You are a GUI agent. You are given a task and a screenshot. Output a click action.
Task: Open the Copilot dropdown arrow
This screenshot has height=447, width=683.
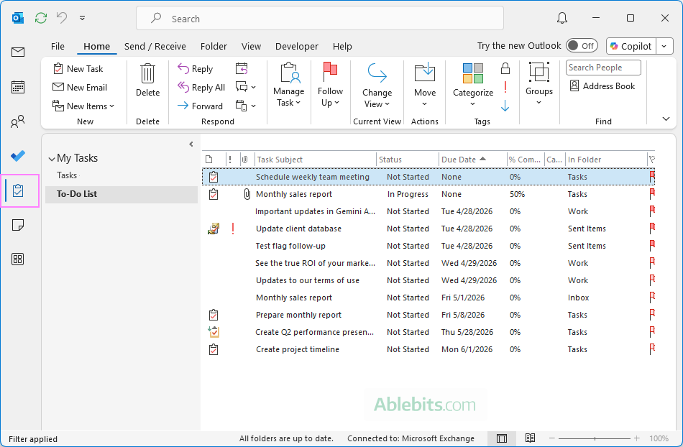pos(664,46)
